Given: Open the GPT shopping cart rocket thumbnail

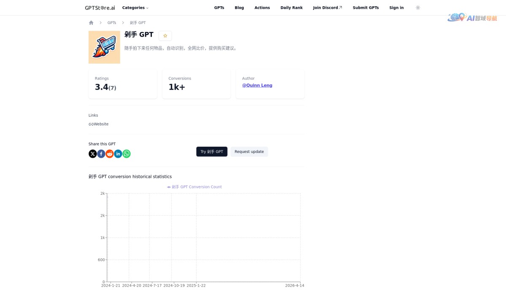Looking at the screenshot, I should (104, 47).
